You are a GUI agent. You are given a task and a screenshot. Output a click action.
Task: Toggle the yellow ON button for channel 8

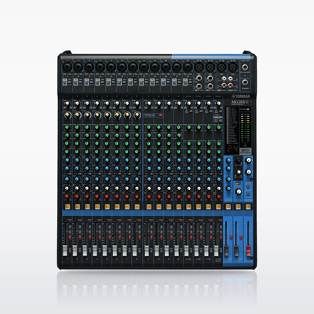click(137, 206)
